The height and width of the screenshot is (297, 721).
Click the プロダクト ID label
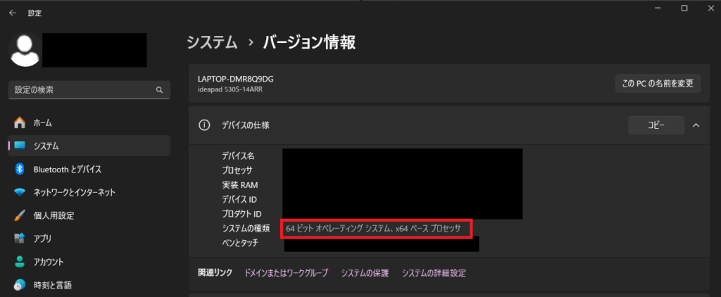click(x=242, y=214)
